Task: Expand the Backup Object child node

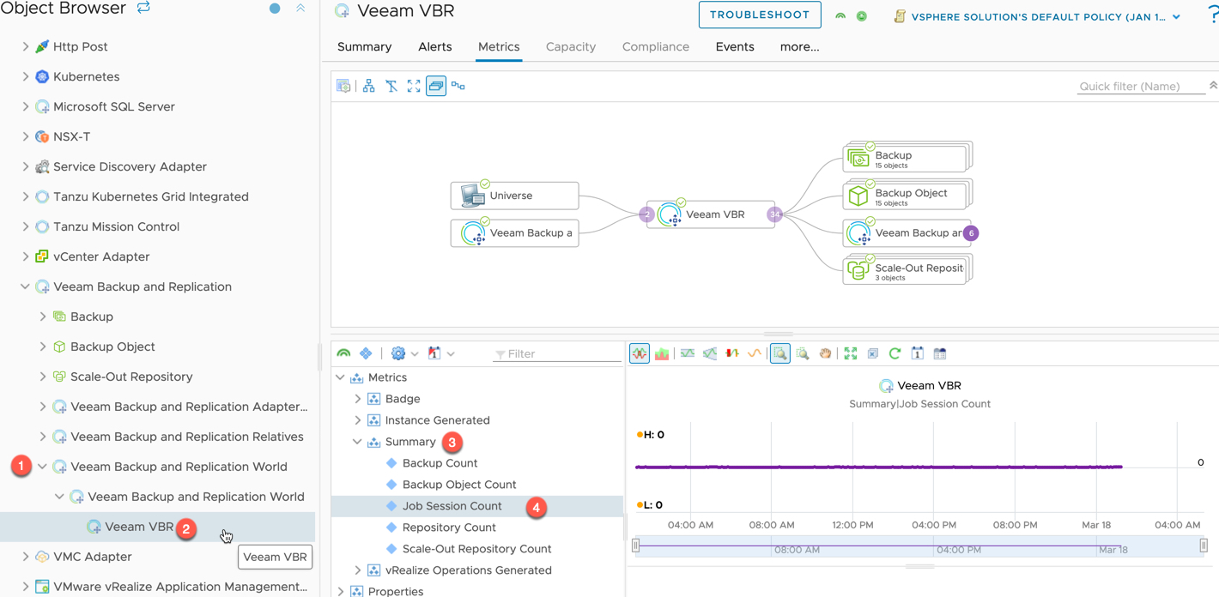Action: (43, 347)
